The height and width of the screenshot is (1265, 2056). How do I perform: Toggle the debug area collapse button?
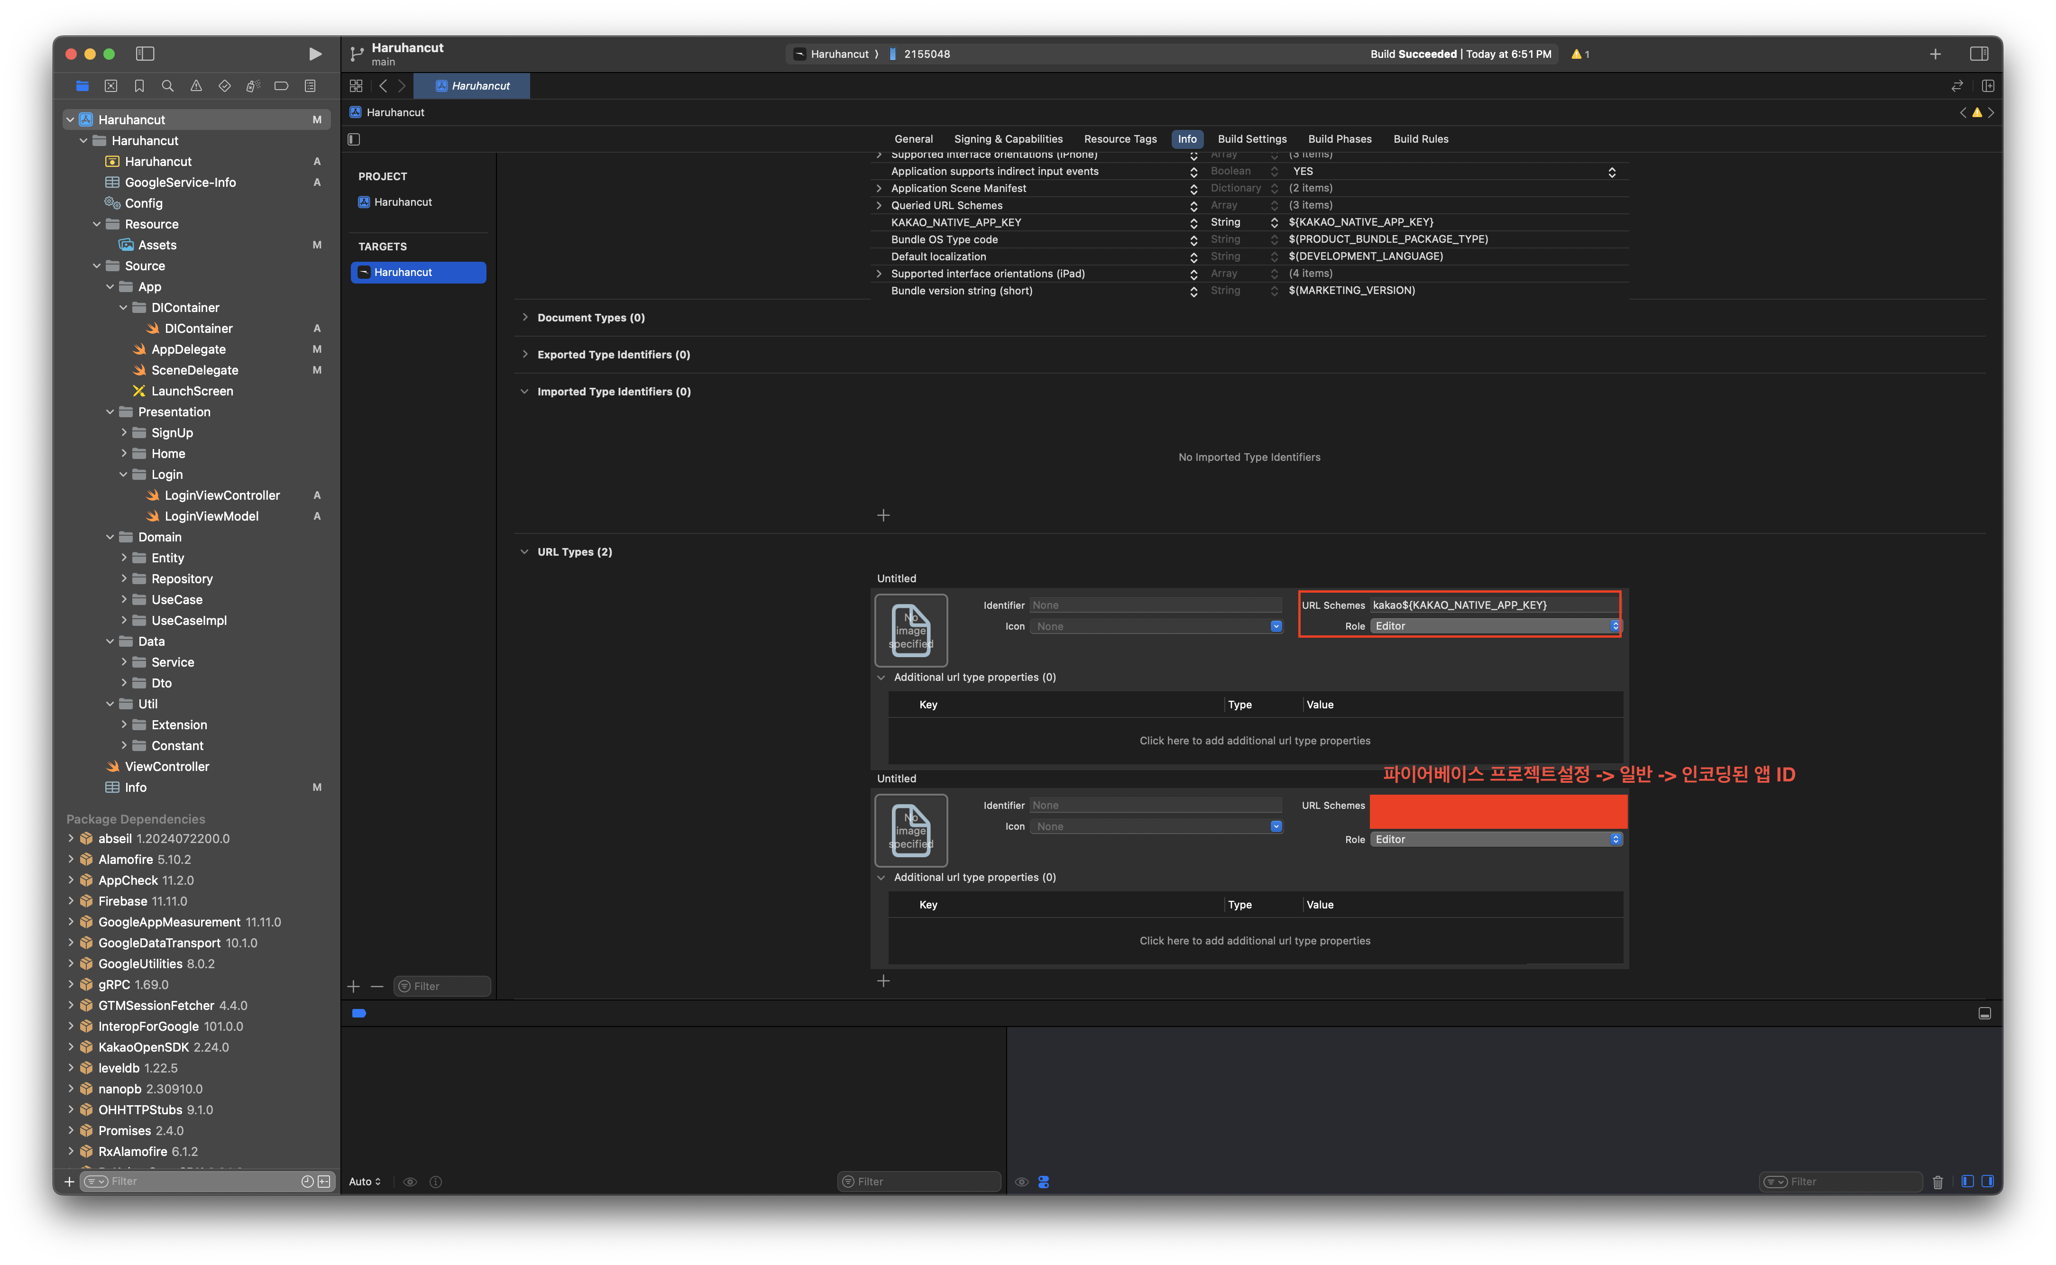pos(1984,1013)
